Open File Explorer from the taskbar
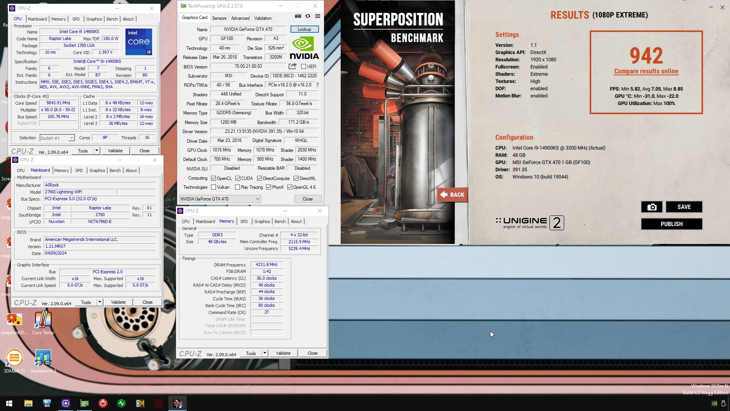 [28, 403]
